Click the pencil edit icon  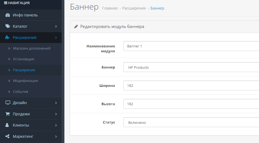[76, 27]
